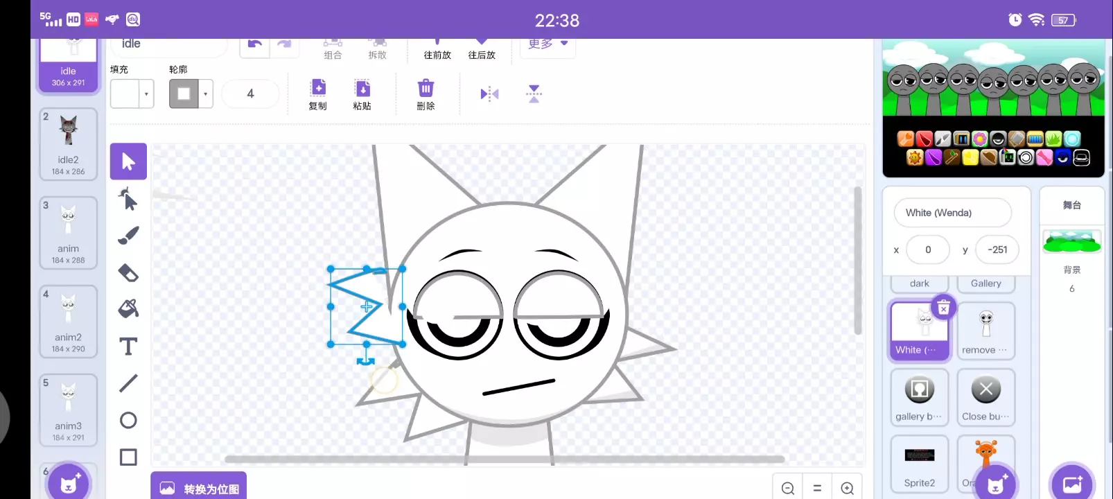Click the vertical canvas scrollbar
Screen dimensions: 1113x499
pyautogui.click(x=857, y=261)
